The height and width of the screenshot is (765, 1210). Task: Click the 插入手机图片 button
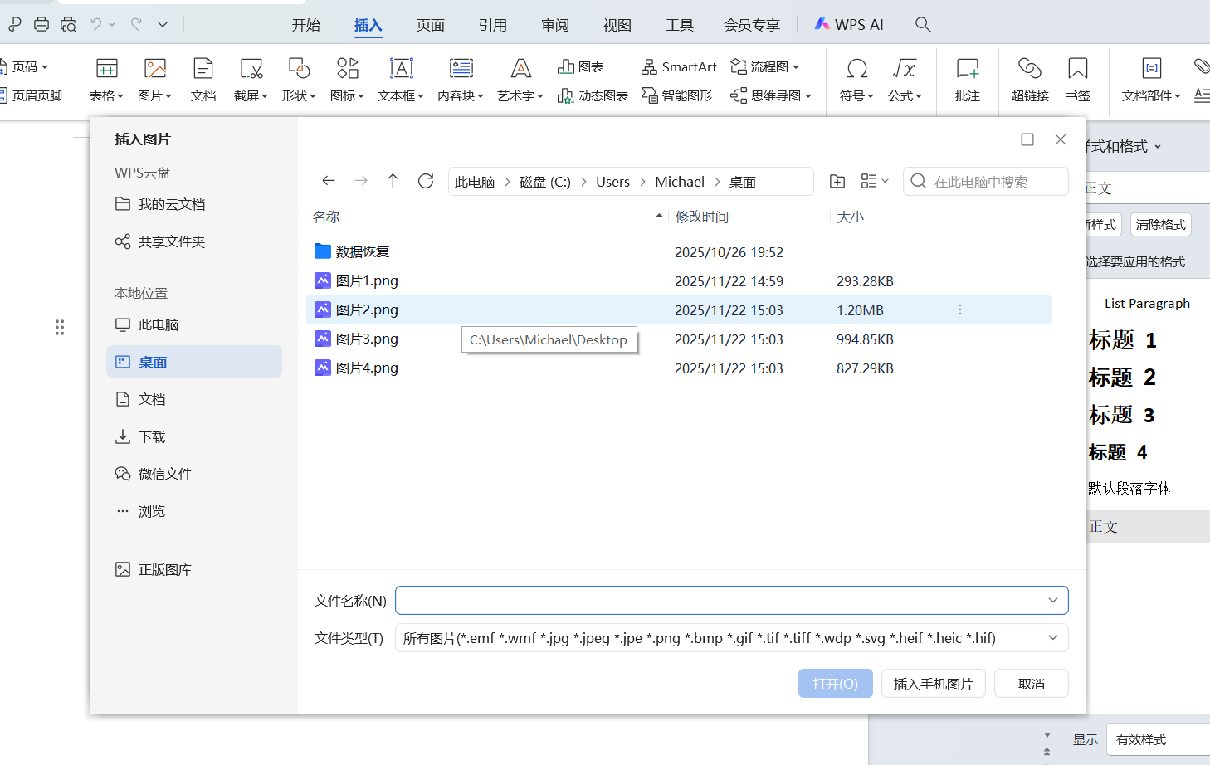933,683
